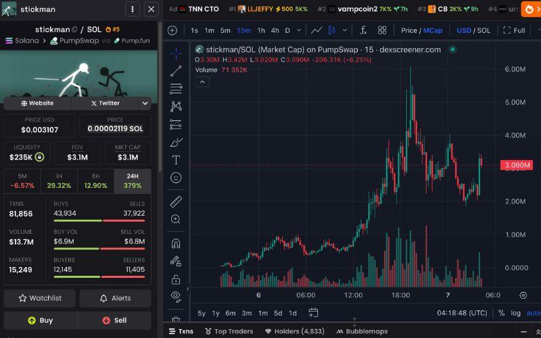
Task: Toggle stay in drawing mode pencil-lock
Action: (176, 261)
